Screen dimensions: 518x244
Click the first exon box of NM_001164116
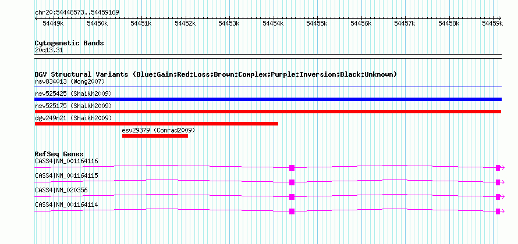click(x=292, y=168)
